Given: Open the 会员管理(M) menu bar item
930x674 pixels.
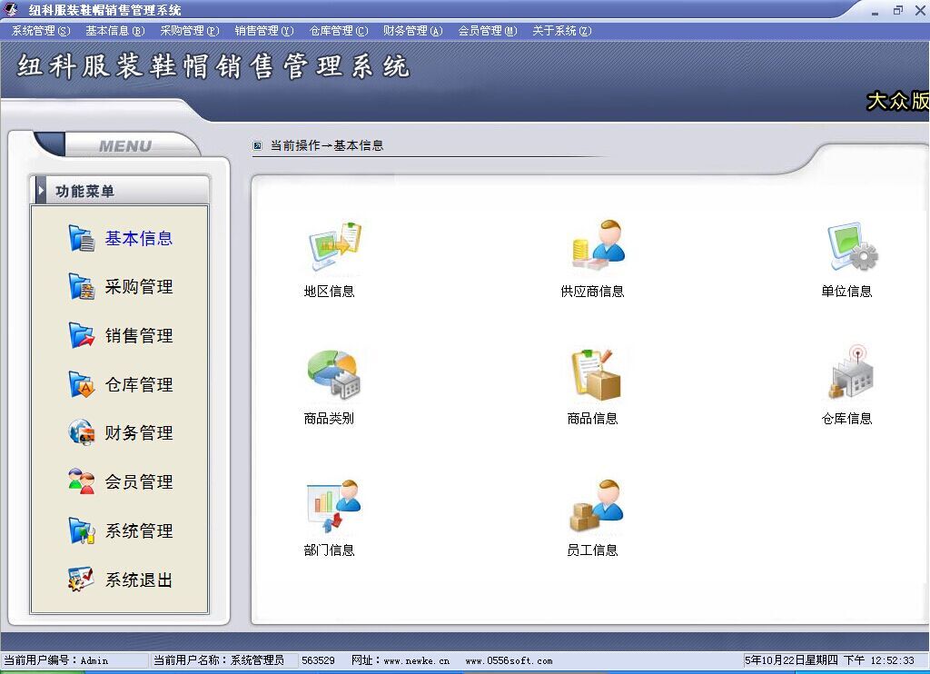Looking at the screenshot, I should pyautogui.click(x=488, y=31).
